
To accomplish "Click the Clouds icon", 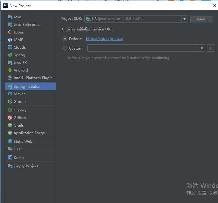I will [x=10, y=47].
